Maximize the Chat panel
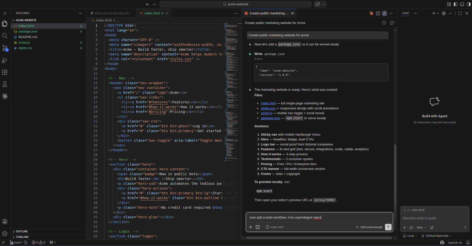Image resolution: width=472 pixels, height=246 pixels. coord(460,13)
